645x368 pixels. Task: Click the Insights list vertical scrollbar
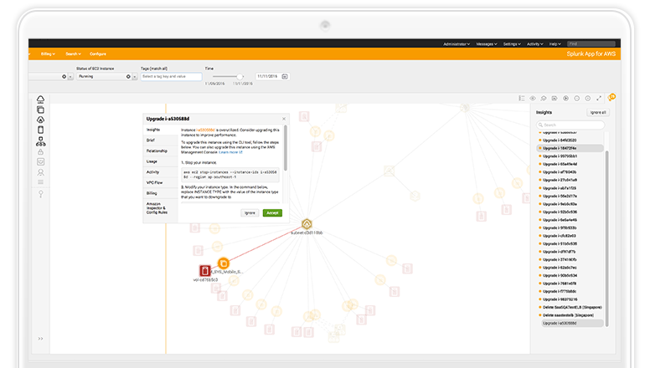(x=606, y=238)
